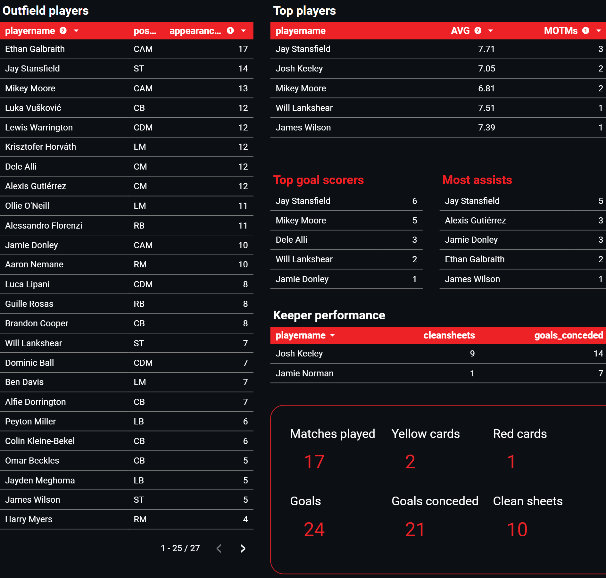
Task: Click the cleansheets column header
Action: (x=449, y=335)
